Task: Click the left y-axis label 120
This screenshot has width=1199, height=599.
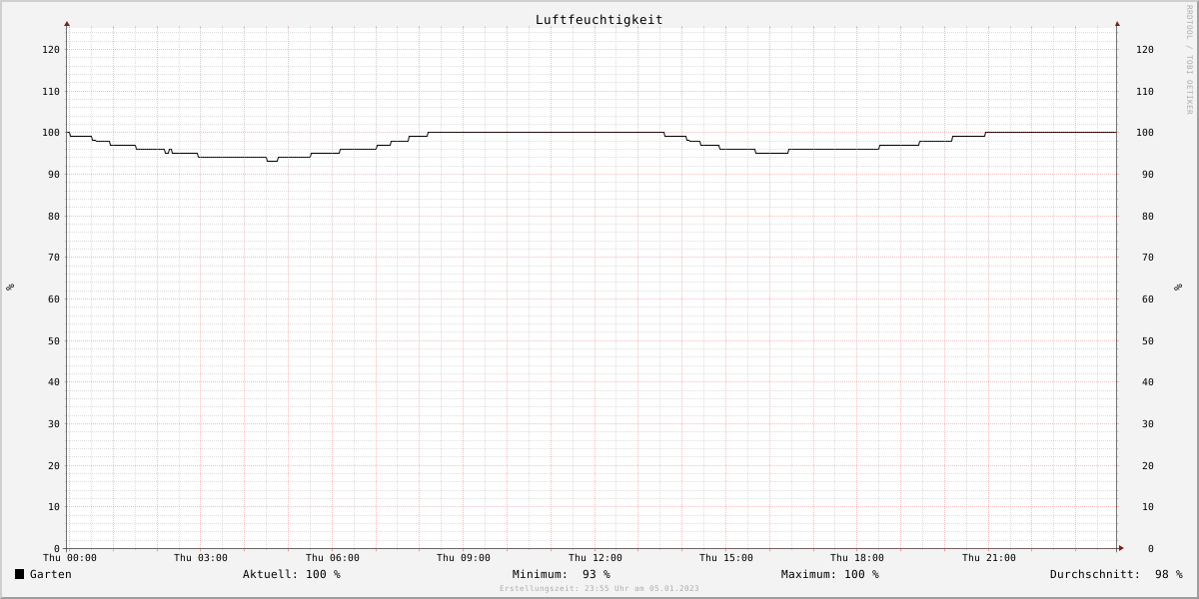Action: (51, 50)
